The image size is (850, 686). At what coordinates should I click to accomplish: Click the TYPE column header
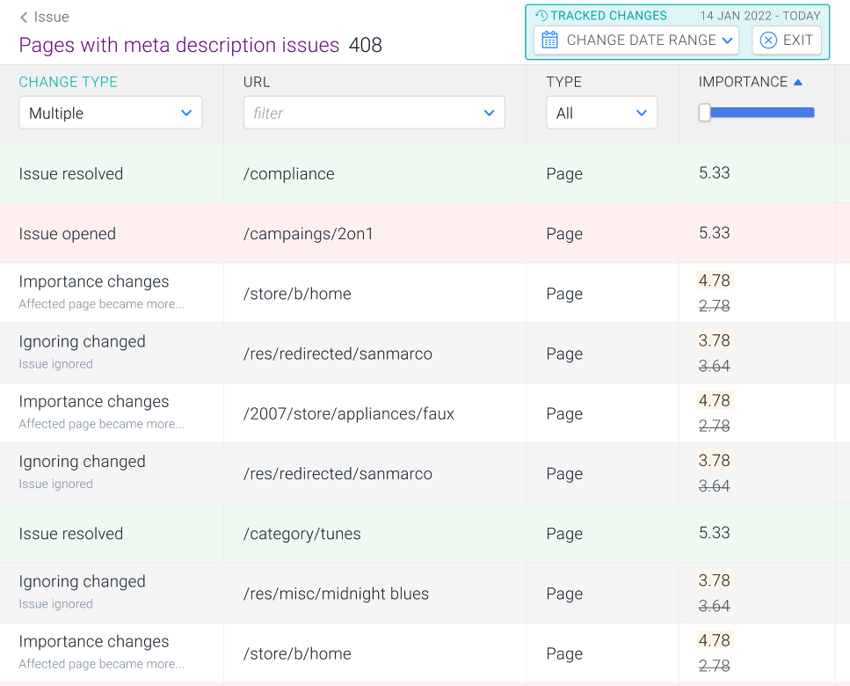tap(563, 82)
